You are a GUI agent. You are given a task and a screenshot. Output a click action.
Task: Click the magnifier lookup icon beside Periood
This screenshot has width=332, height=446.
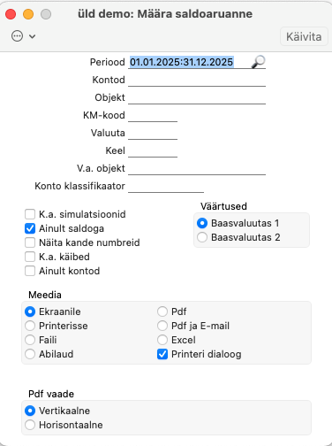click(x=258, y=62)
